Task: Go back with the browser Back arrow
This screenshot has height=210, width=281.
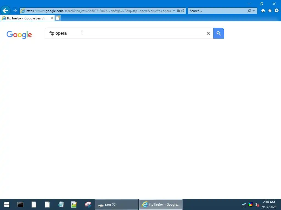Action: click(x=5, y=11)
